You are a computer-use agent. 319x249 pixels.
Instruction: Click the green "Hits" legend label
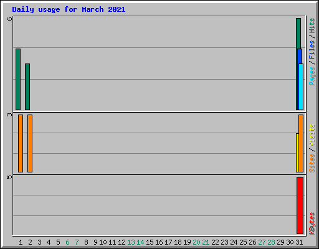pos(312,26)
